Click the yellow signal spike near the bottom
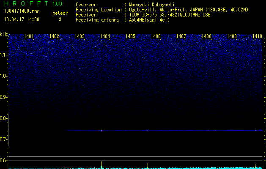 102,164
